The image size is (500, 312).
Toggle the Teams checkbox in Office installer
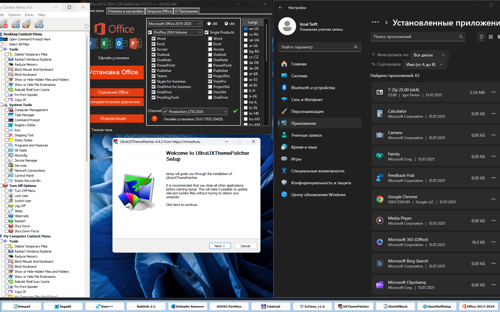tap(154, 76)
